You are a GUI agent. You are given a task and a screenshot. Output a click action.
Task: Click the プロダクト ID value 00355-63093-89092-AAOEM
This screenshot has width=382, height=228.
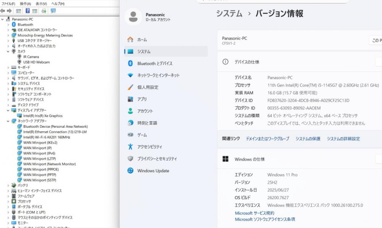pos(294,108)
